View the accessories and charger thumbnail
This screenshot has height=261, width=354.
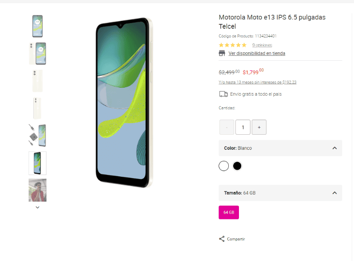point(38,136)
